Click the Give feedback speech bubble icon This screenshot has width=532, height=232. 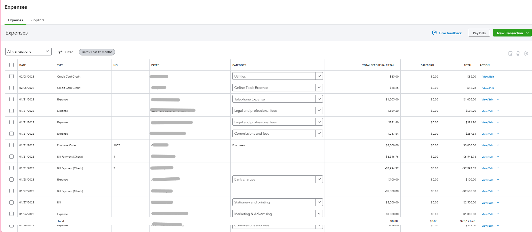(x=434, y=33)
